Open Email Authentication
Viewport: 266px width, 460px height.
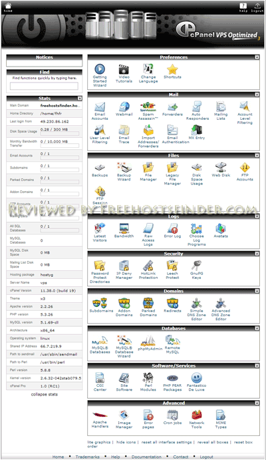point(175,134)
